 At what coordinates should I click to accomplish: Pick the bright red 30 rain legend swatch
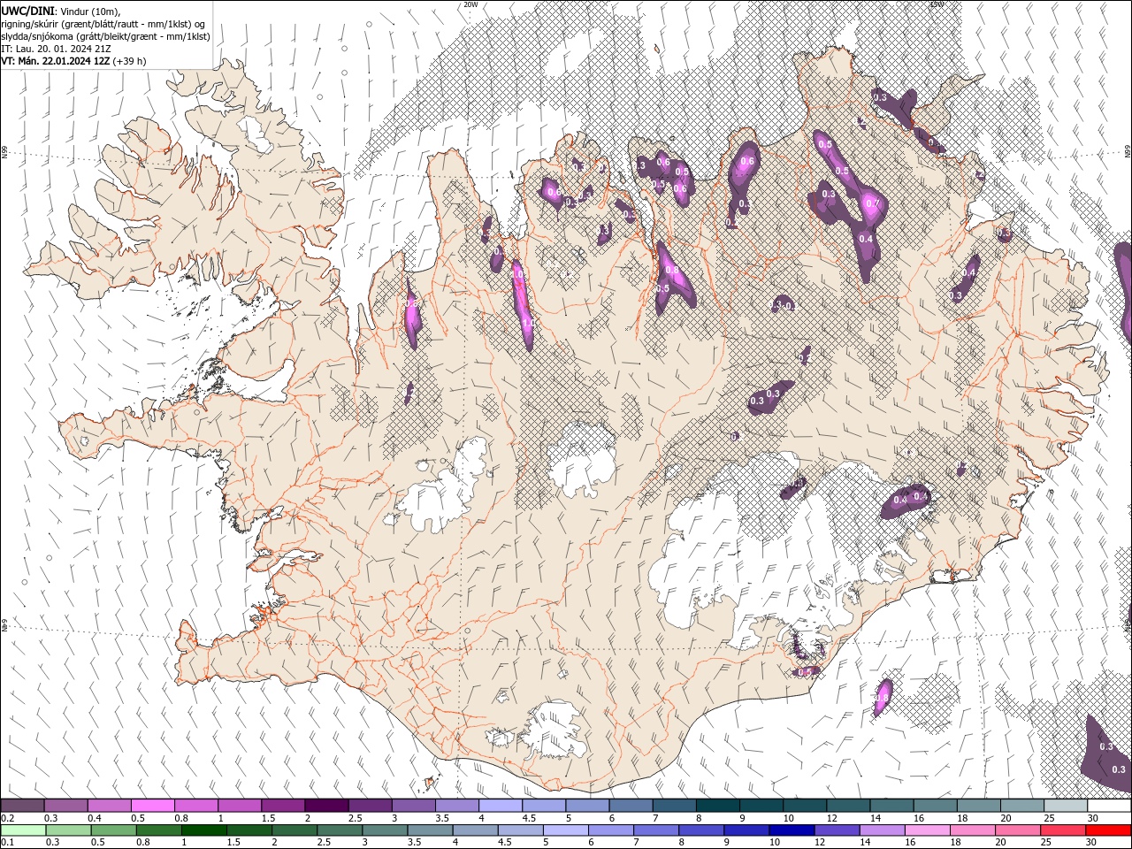(x=1109, y=830)
